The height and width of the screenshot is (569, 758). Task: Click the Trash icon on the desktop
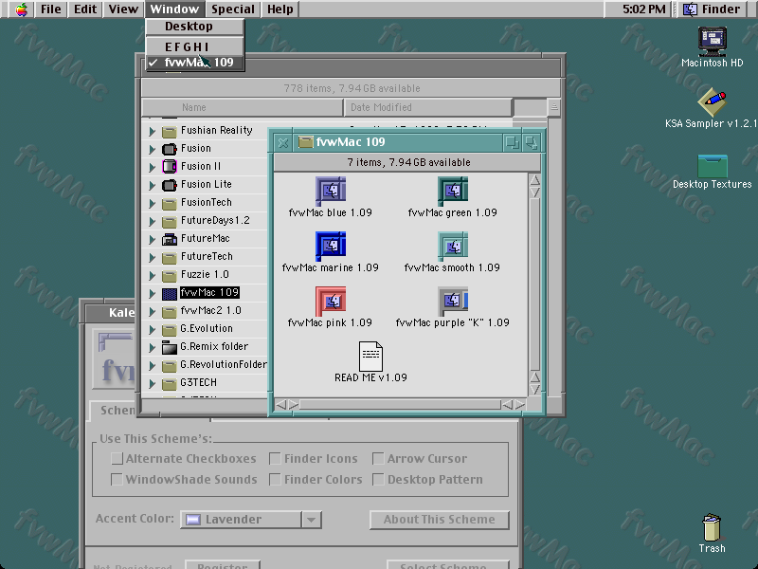pyautogui.click(x=713, y=527)
